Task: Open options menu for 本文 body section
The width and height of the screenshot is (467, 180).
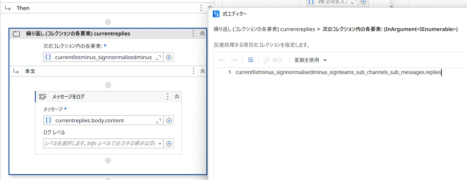Action: 193,71
